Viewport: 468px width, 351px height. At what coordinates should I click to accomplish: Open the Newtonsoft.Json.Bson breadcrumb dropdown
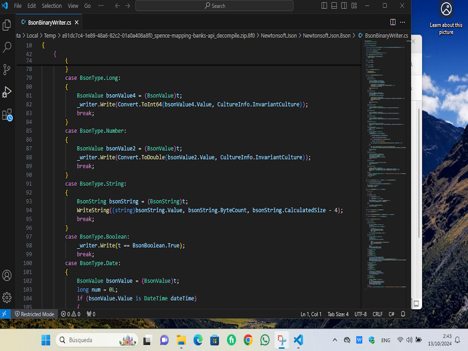pos(326,35)
